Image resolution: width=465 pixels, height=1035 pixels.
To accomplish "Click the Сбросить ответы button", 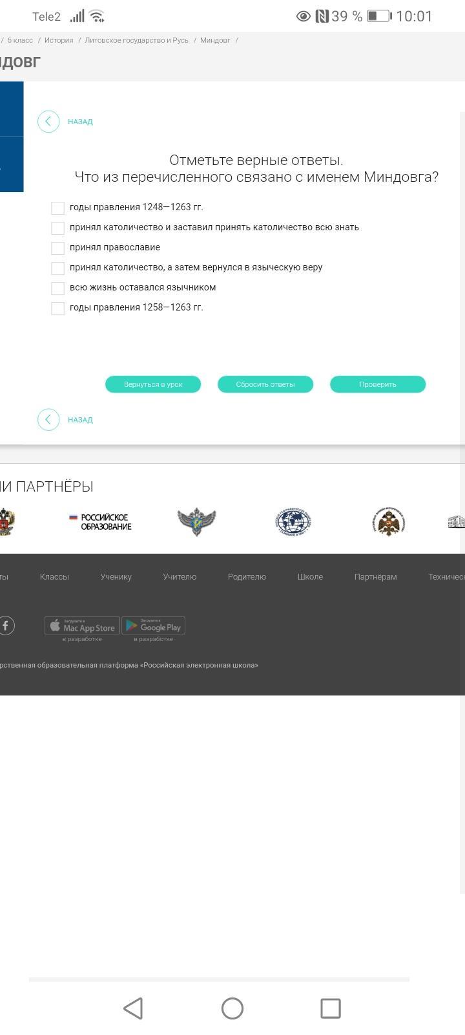I will coord(265,384).
